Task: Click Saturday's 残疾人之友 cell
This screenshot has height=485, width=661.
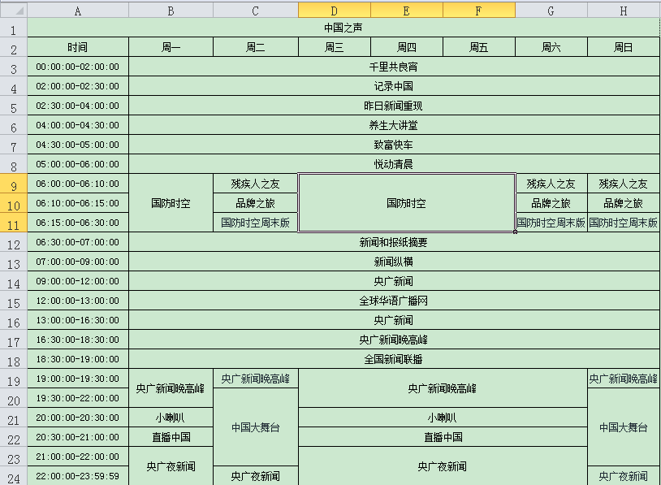Action: point(551,184)
